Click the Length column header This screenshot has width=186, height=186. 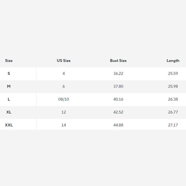173,61
